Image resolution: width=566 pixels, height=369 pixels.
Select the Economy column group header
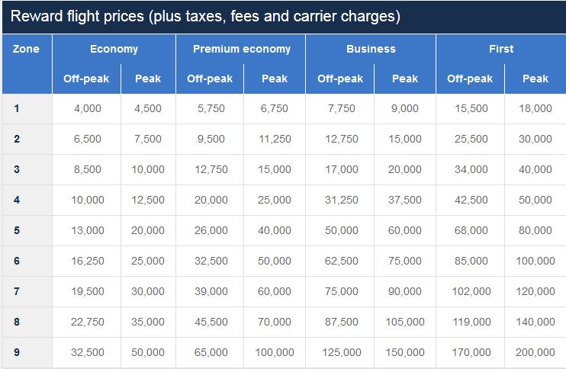(114, 49)
